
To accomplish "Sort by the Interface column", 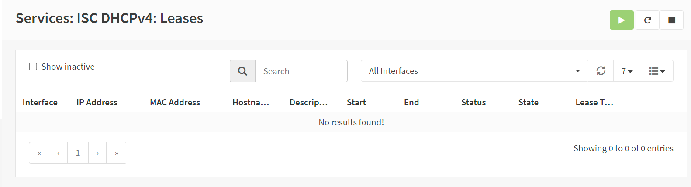I will click(x=40, y=102).
